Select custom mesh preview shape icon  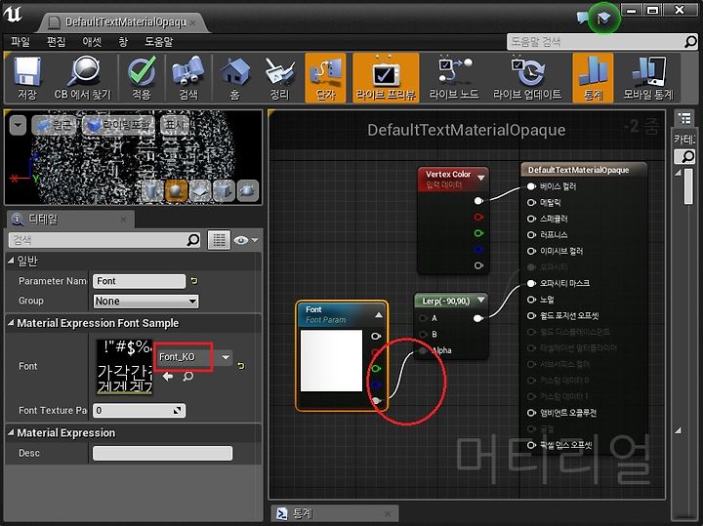[x=248, y=190]
